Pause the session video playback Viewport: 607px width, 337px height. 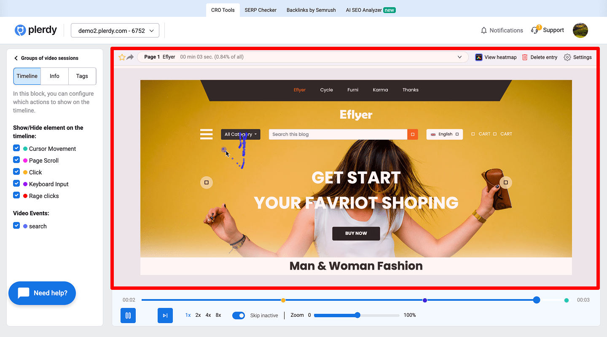(128, 316)
